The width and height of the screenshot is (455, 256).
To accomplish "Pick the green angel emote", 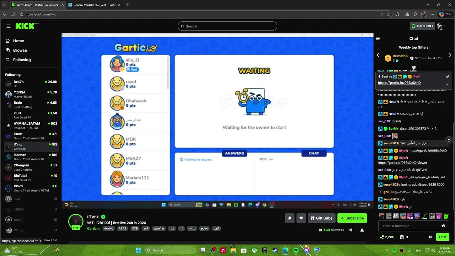I will [x=446, y=216].
